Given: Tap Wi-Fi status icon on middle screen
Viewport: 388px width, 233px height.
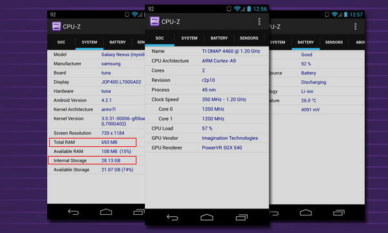Looking at the screenshot, I should 237,9.
